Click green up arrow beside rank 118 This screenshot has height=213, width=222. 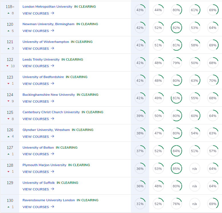9,13
